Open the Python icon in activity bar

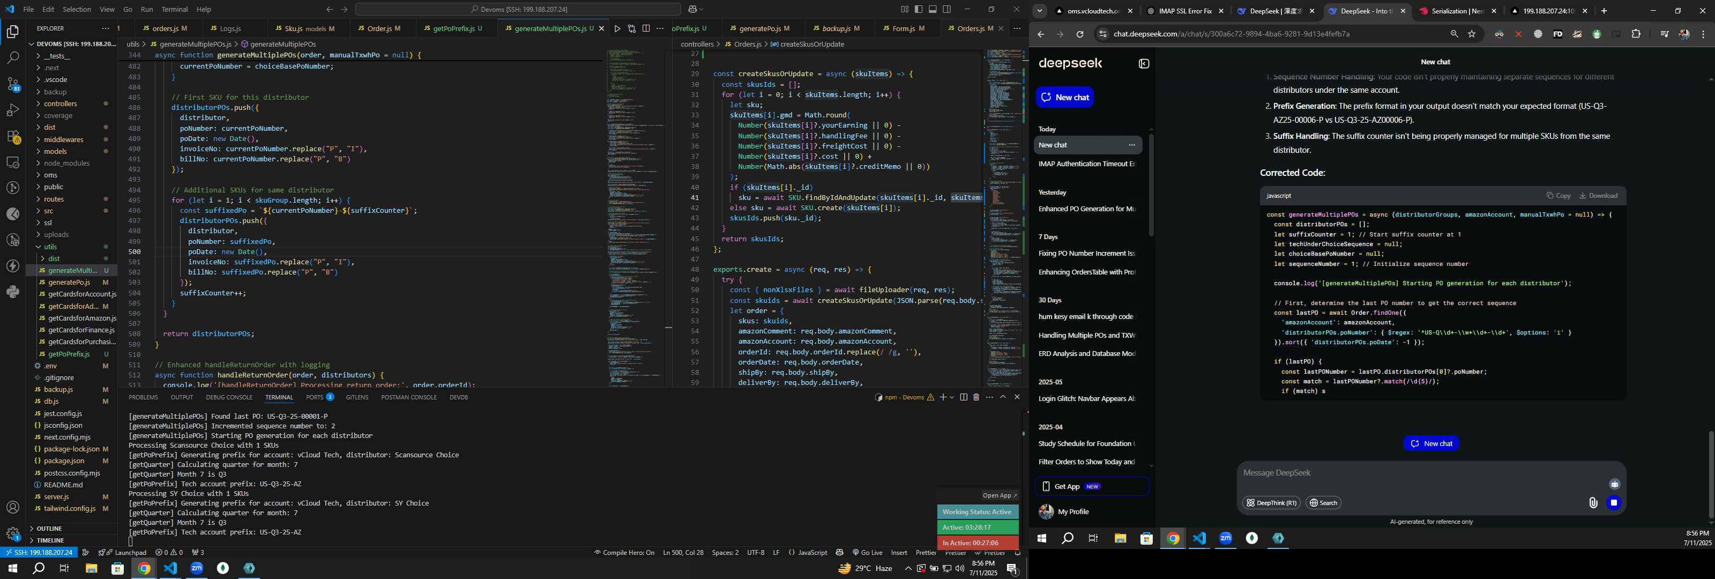tap(13, 292)
